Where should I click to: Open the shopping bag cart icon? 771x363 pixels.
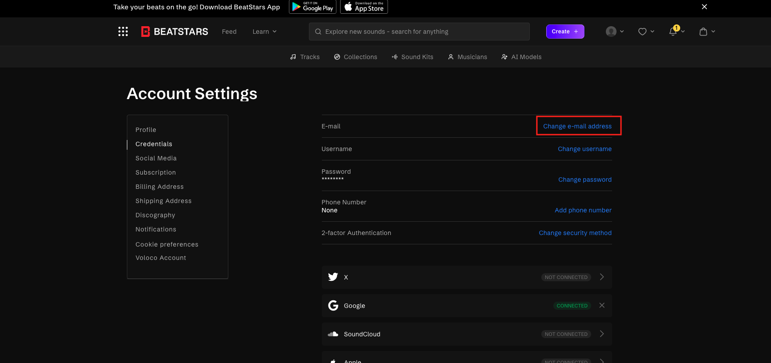point(703,32)
